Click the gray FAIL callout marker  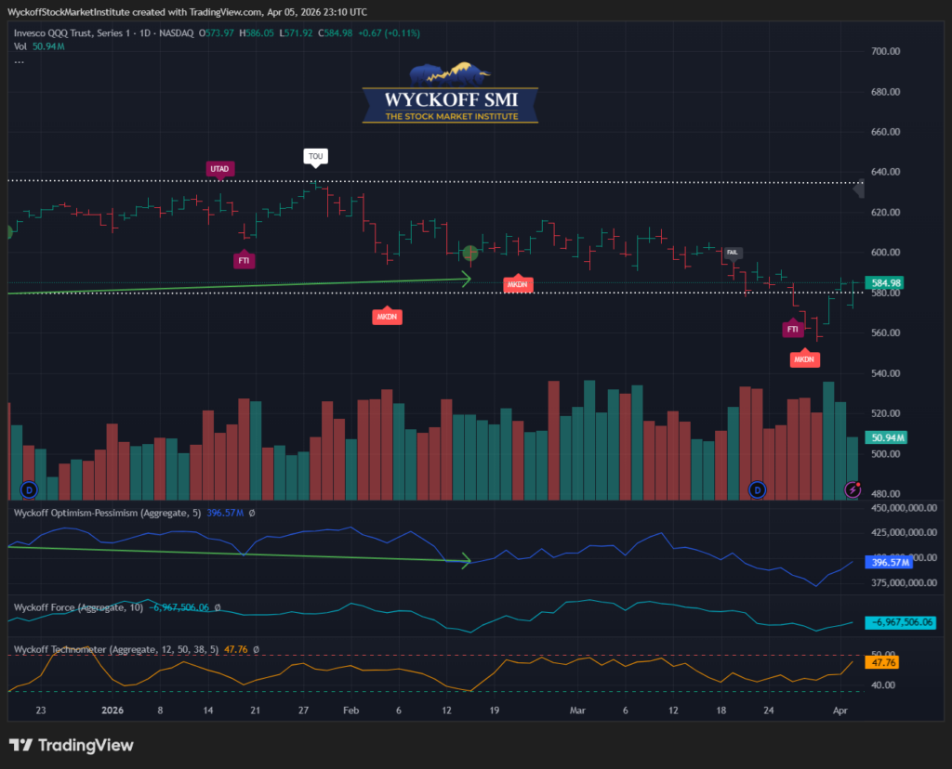(x=733, y=252)
